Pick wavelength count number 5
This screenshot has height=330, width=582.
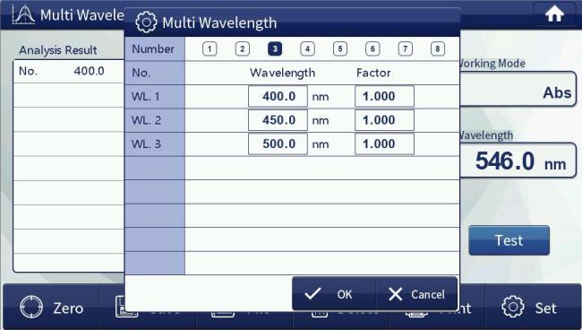340,48
